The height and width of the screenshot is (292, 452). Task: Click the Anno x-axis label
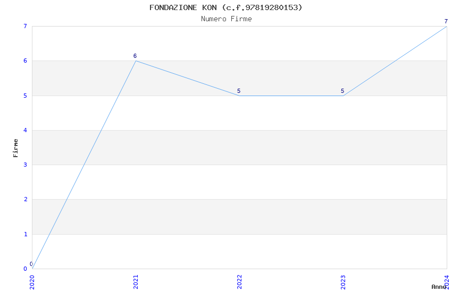[x=438, y=287]
